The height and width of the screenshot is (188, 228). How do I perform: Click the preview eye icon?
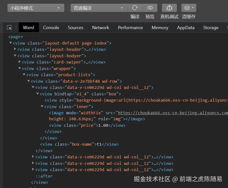[x=150, y=8]
